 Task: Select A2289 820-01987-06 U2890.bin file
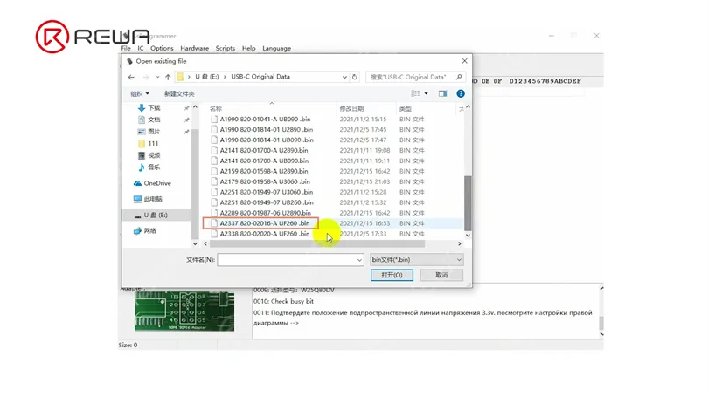pyautogui.click(x=266, y=213)
